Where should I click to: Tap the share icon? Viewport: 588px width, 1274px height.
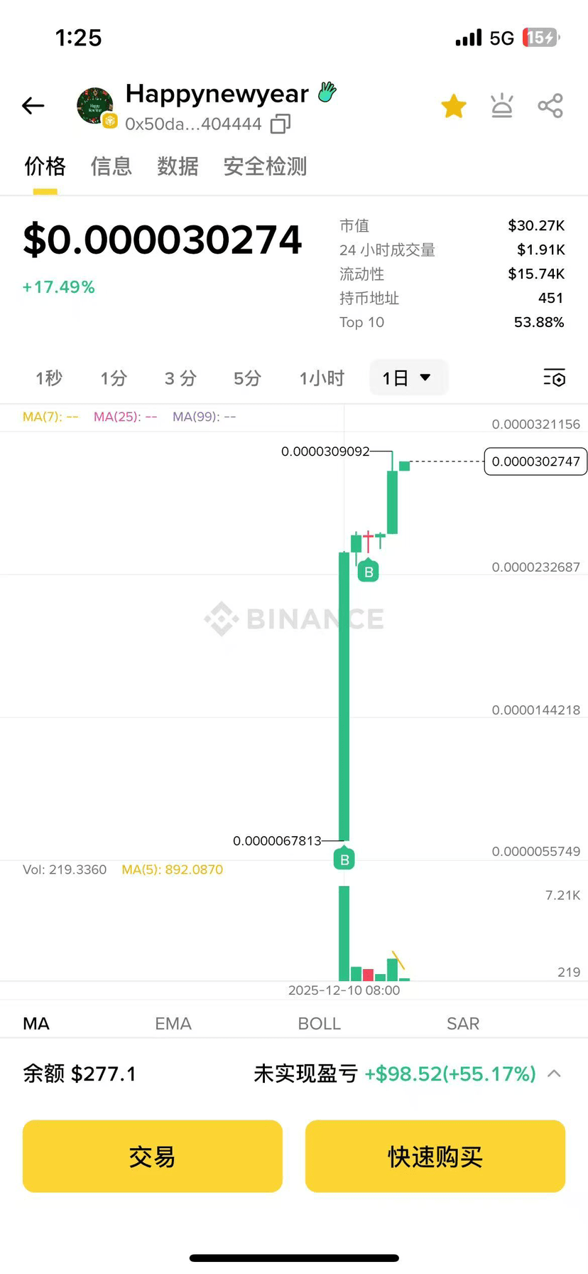(x=550, y=107)
